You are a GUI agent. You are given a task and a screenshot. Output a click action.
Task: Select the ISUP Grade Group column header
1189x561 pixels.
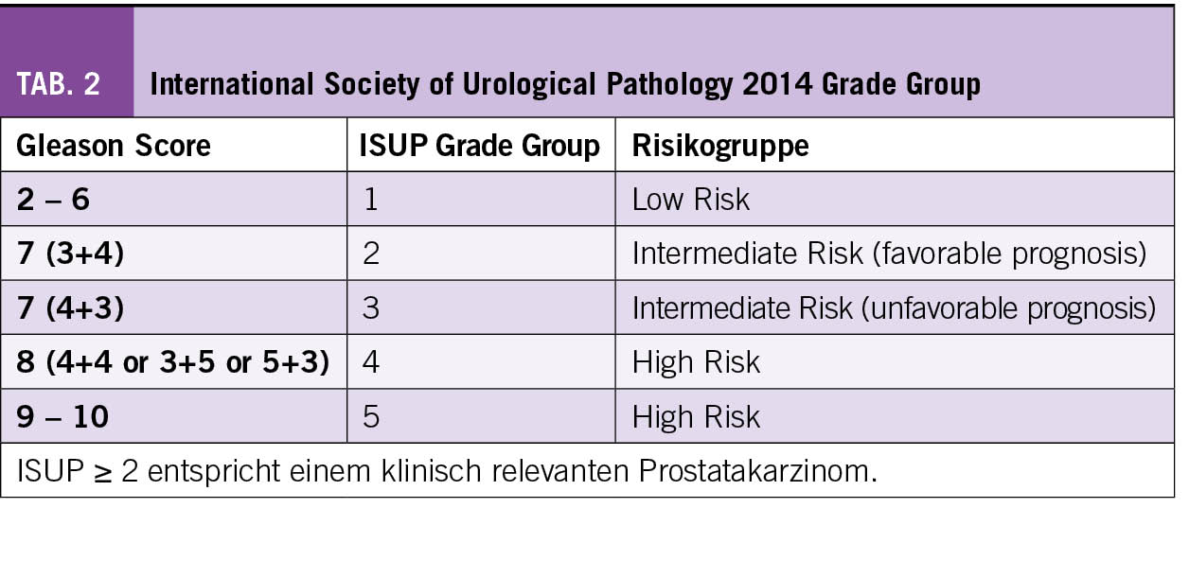tap(479, 146)
